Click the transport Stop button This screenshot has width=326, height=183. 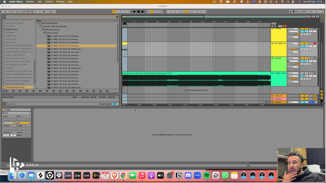(x=139, y=12)
